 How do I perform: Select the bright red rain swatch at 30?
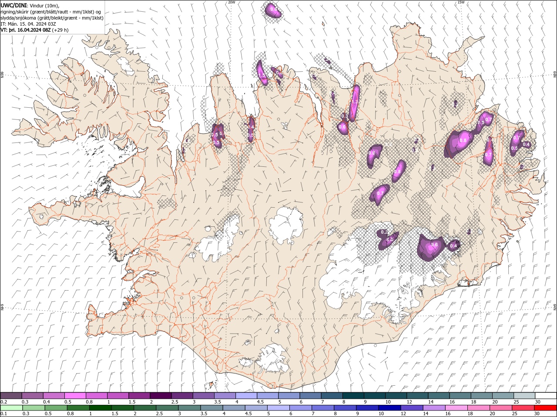tap(545, 408)
